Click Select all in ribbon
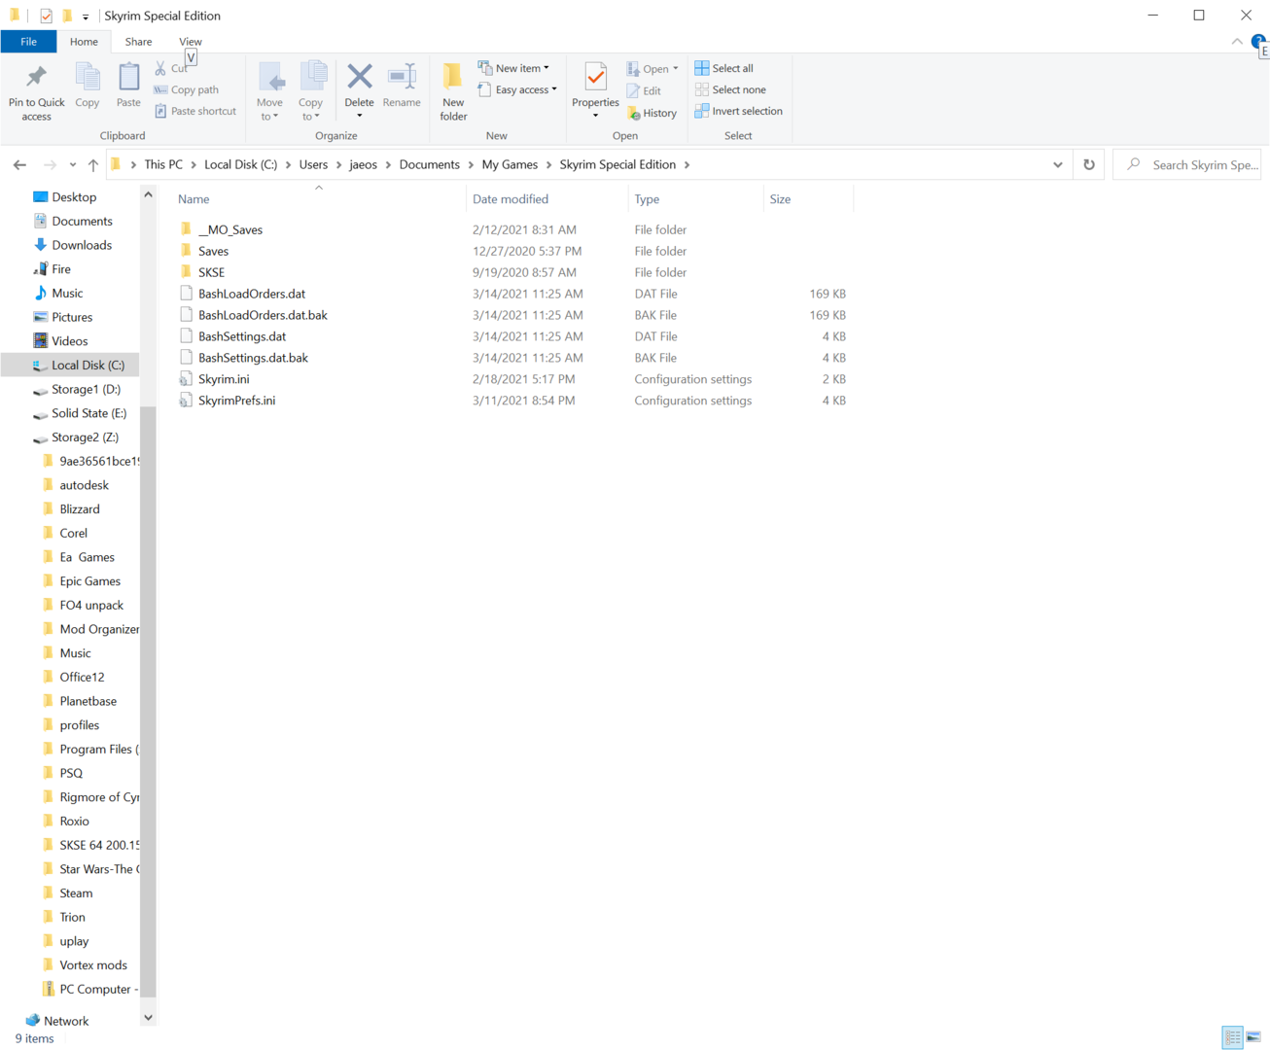 (723, 68)
